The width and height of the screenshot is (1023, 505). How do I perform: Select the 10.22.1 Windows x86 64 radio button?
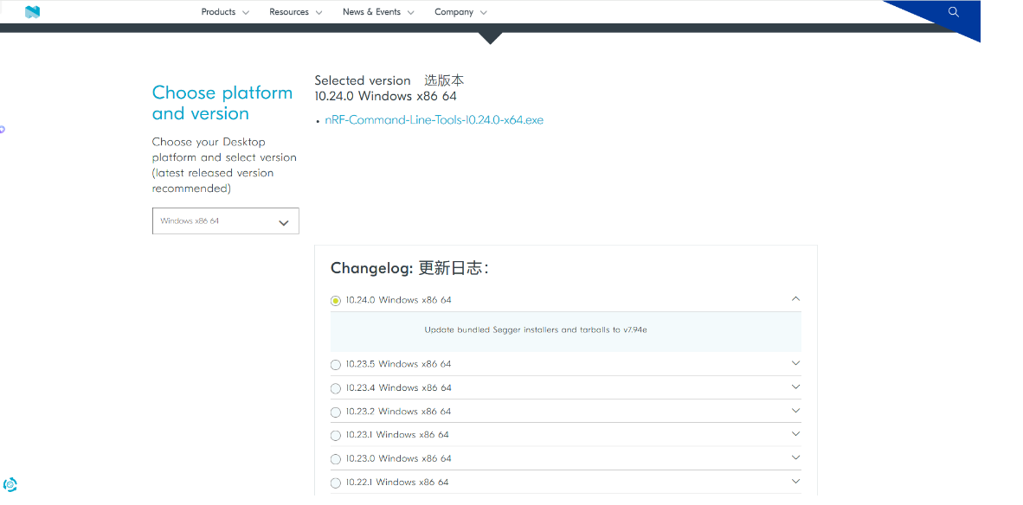point(335,483)
